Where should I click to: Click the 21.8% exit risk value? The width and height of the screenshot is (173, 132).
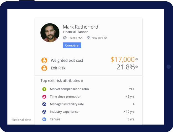126,67
